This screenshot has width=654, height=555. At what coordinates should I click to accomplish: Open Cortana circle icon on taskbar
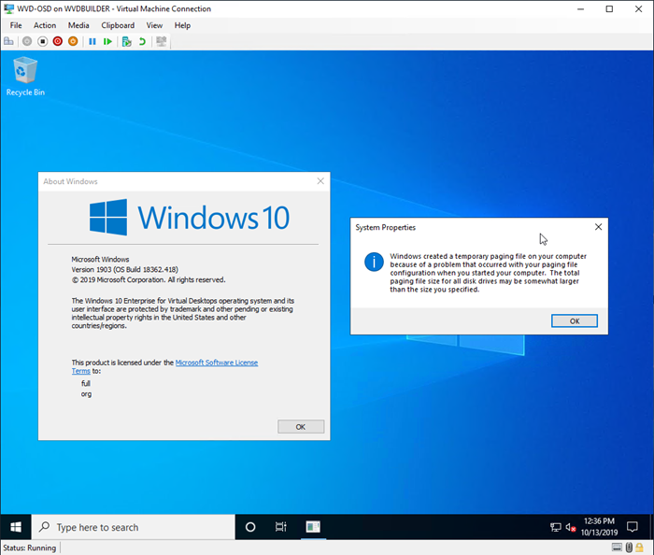[x=250, y=527]
